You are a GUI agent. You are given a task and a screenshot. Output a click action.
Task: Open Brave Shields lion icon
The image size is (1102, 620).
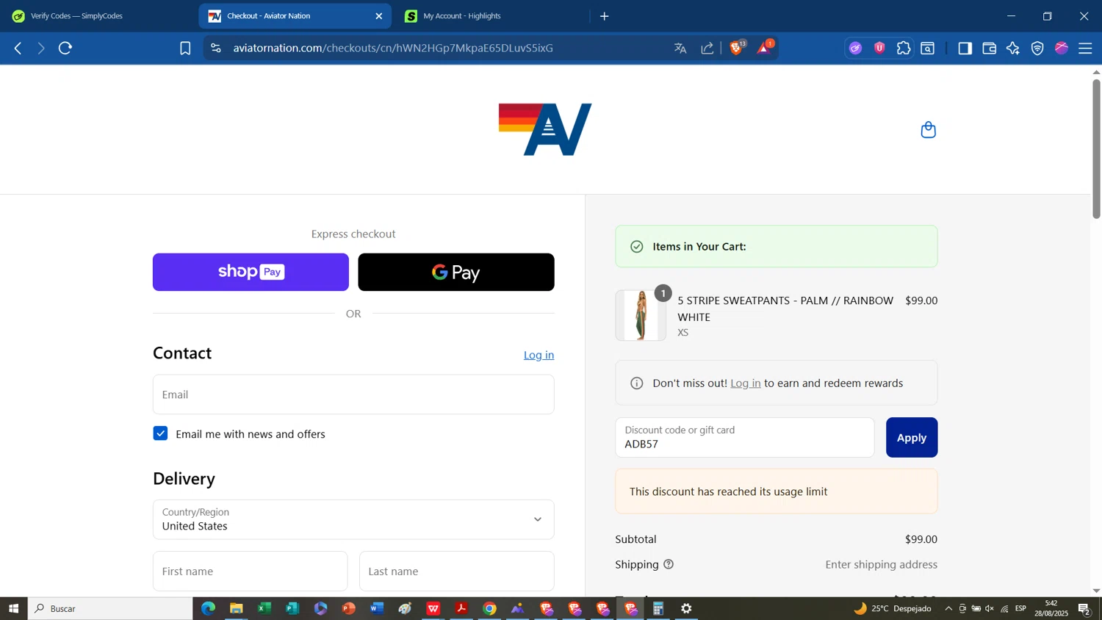pos(737,48)
